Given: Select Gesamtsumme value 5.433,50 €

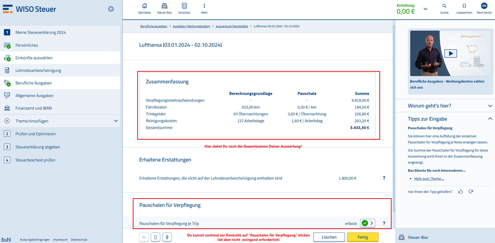Looking at the screenshot, I should tap(360, 128).
